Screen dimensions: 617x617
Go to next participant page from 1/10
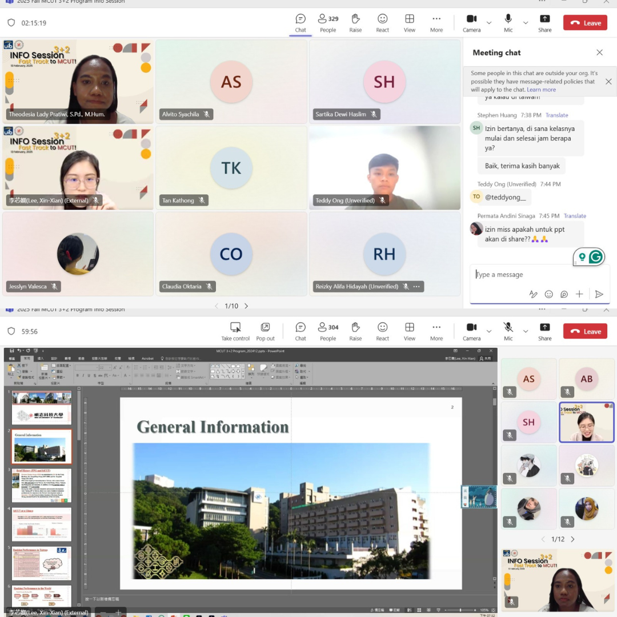point(246,306)
